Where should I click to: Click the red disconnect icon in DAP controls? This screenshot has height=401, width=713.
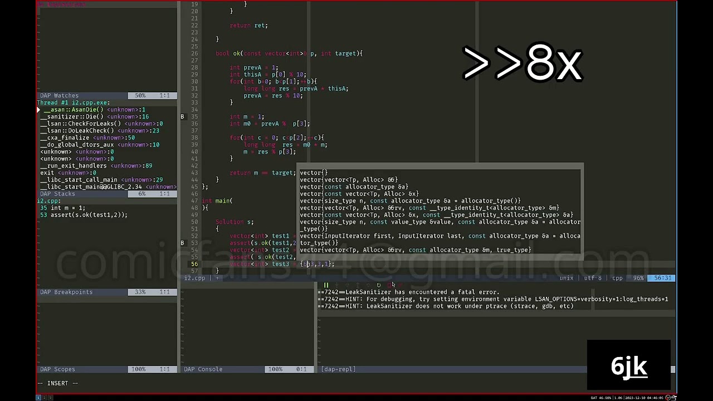[x=400, y=285]
